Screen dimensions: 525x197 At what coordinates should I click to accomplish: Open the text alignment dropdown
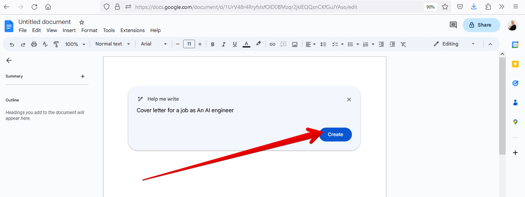tap(311, 44)
